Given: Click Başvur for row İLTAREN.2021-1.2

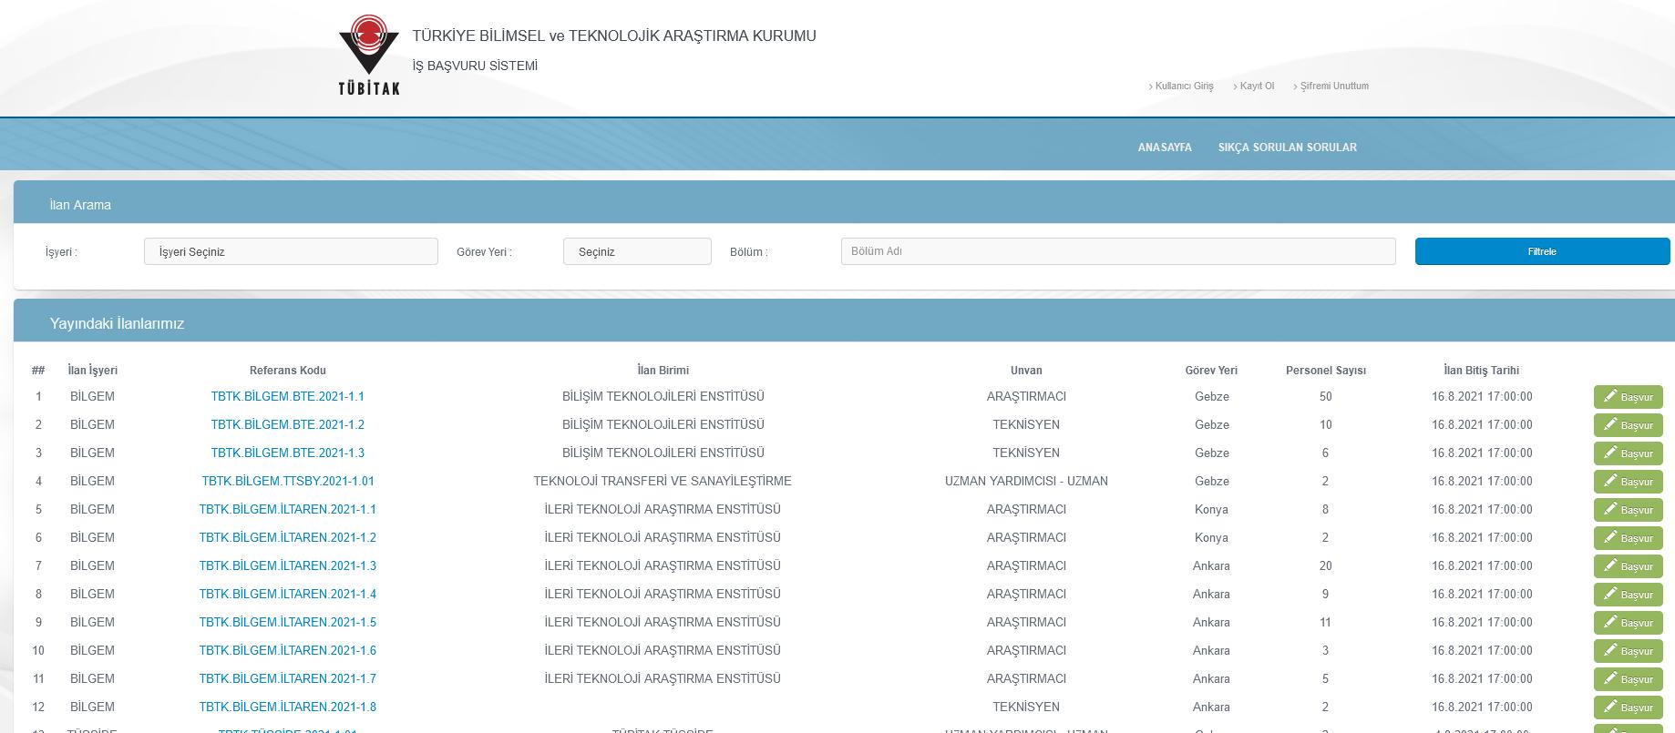Looking at the screenshot, I should (x=1629, y=538).
